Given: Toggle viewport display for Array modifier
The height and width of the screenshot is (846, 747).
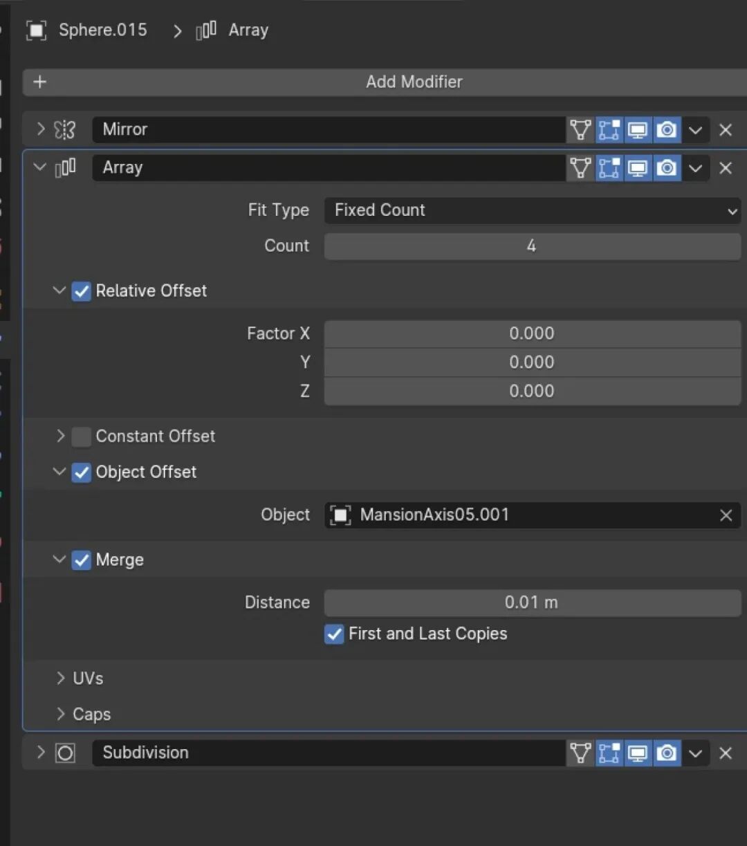Looking at the screenshot, I should coord(638,167).
